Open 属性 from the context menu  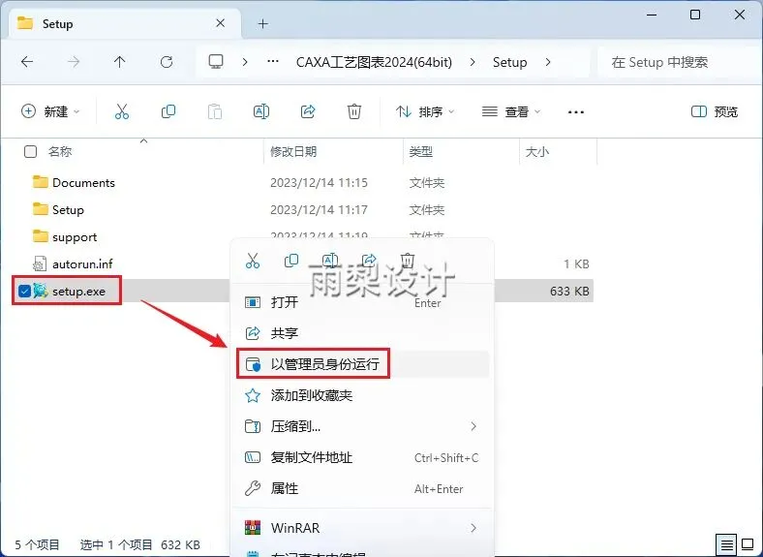[361, 488]
